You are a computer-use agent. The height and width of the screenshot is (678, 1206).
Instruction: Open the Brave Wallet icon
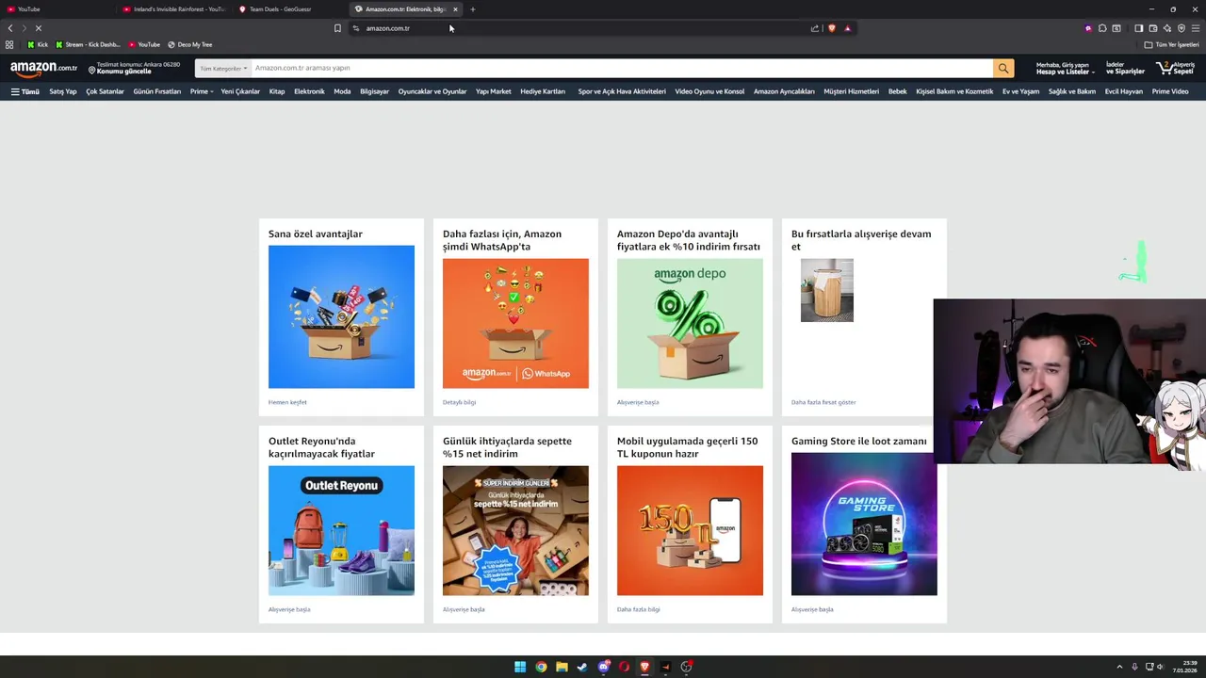click(1152, 28)
